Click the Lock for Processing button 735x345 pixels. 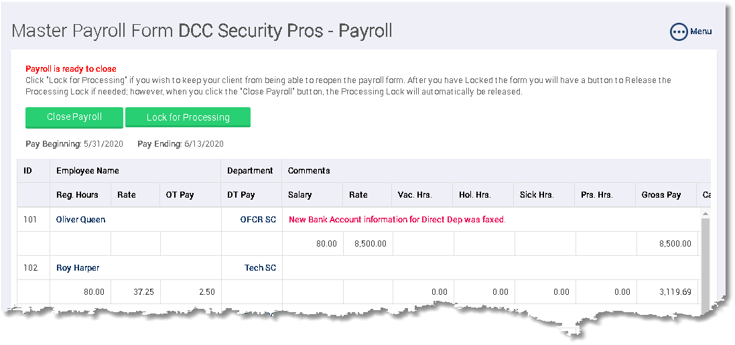(188, 117)
